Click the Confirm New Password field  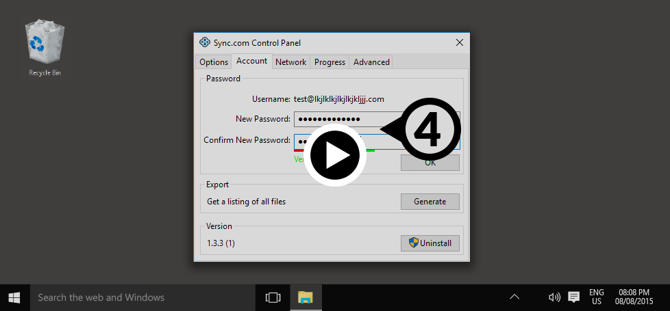(x=301, y=141)
